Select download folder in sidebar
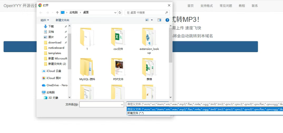 pyautogui.click(x=55, y=43)
